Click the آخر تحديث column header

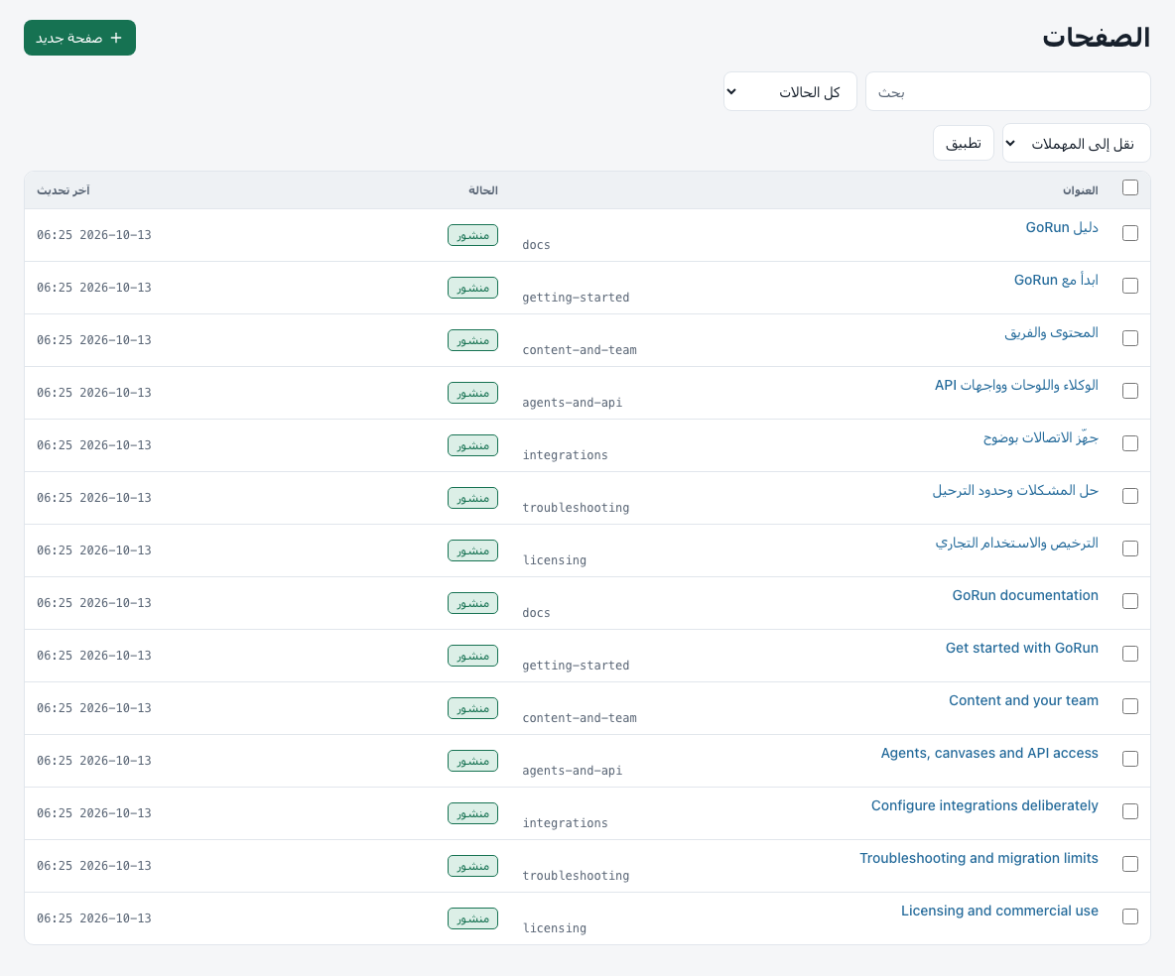(x=63, y=190)
